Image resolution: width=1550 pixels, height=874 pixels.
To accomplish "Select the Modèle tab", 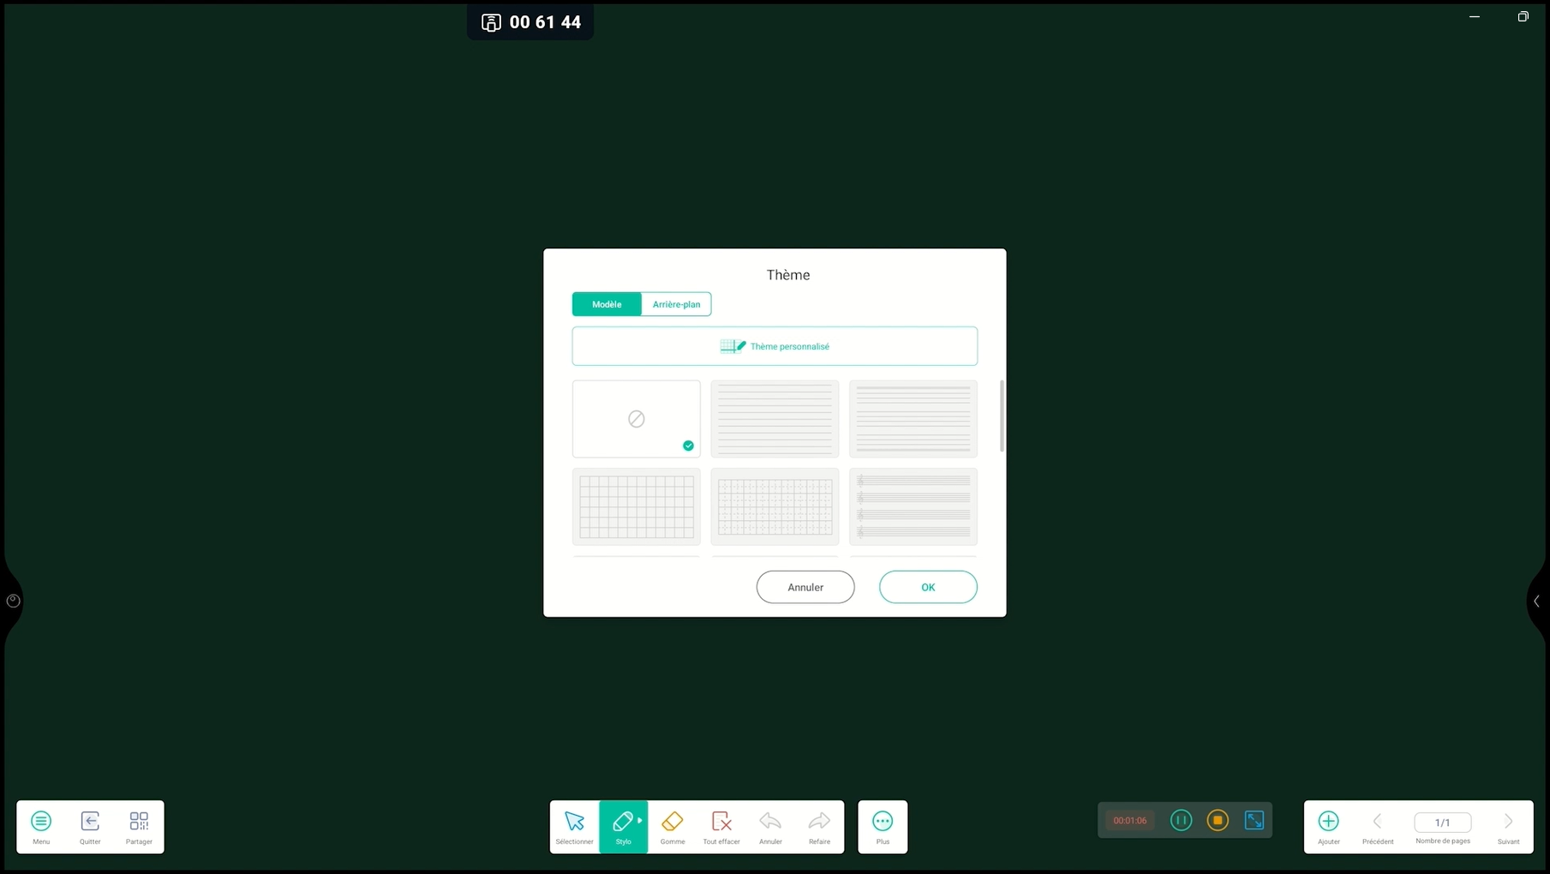I will 607,304.
